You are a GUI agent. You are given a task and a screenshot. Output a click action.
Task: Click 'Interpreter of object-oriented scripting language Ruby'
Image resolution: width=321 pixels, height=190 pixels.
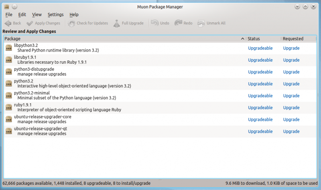[x=69, y=110]
